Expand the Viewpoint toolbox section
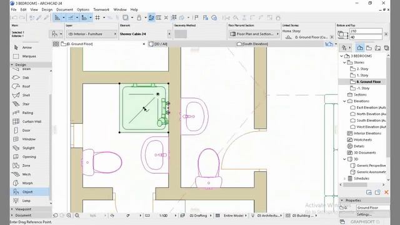Image resolution: width=400 pixels, height=225 pixels. click(x=12, y=209)
